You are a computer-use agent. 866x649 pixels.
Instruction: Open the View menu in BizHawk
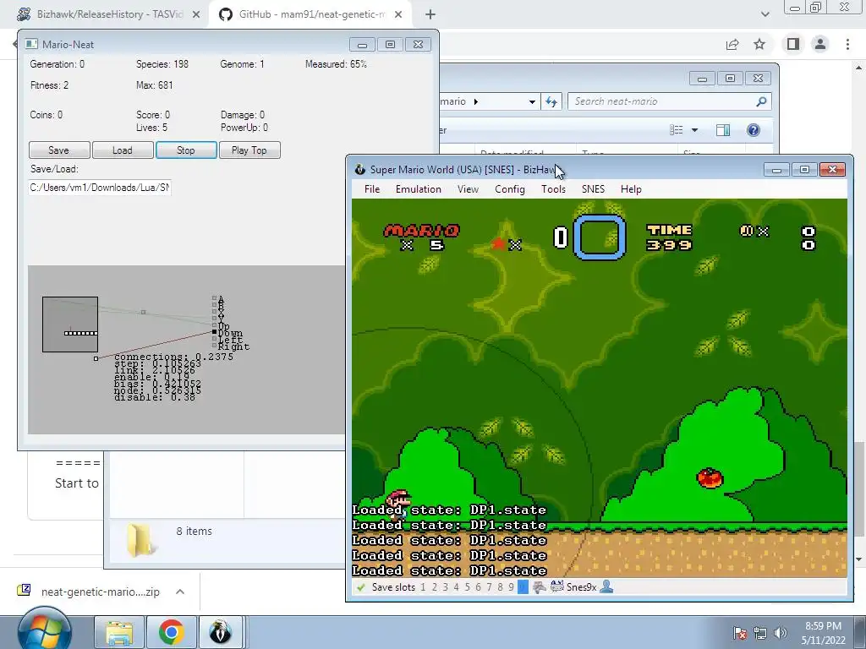click(468, 189)
